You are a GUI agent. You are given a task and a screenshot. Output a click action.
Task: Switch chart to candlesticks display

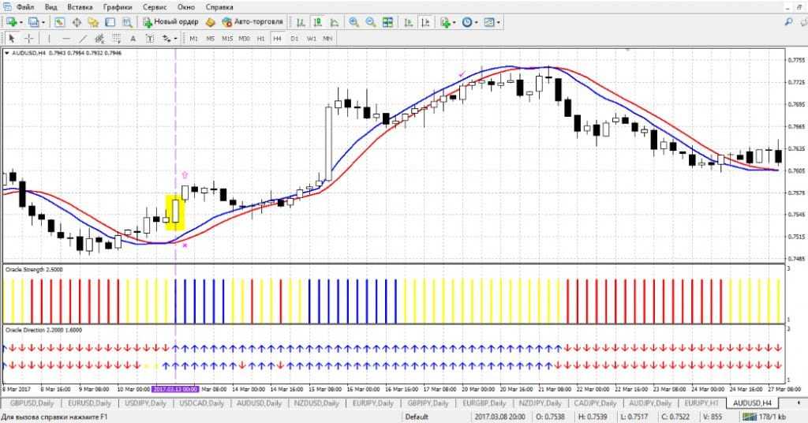point(316,22)
